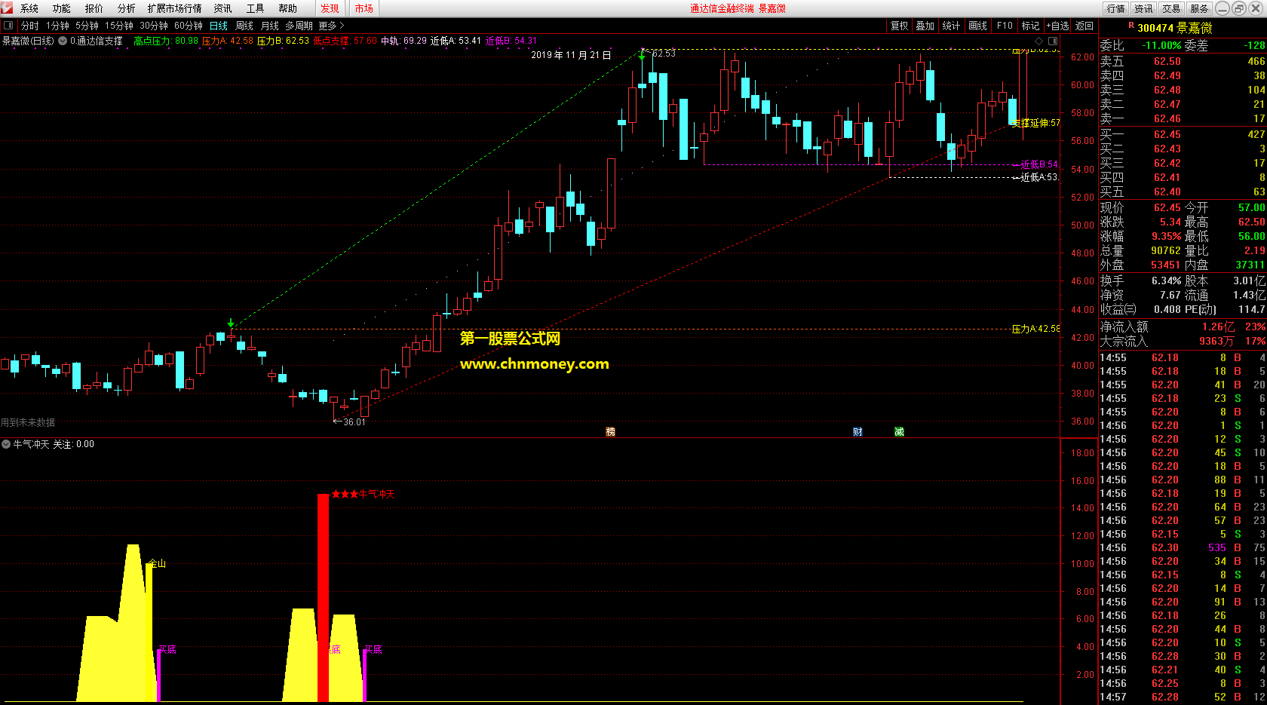The image size is (1267, 705).
Task: Open the 功能 menu
Action: point(62,8)
